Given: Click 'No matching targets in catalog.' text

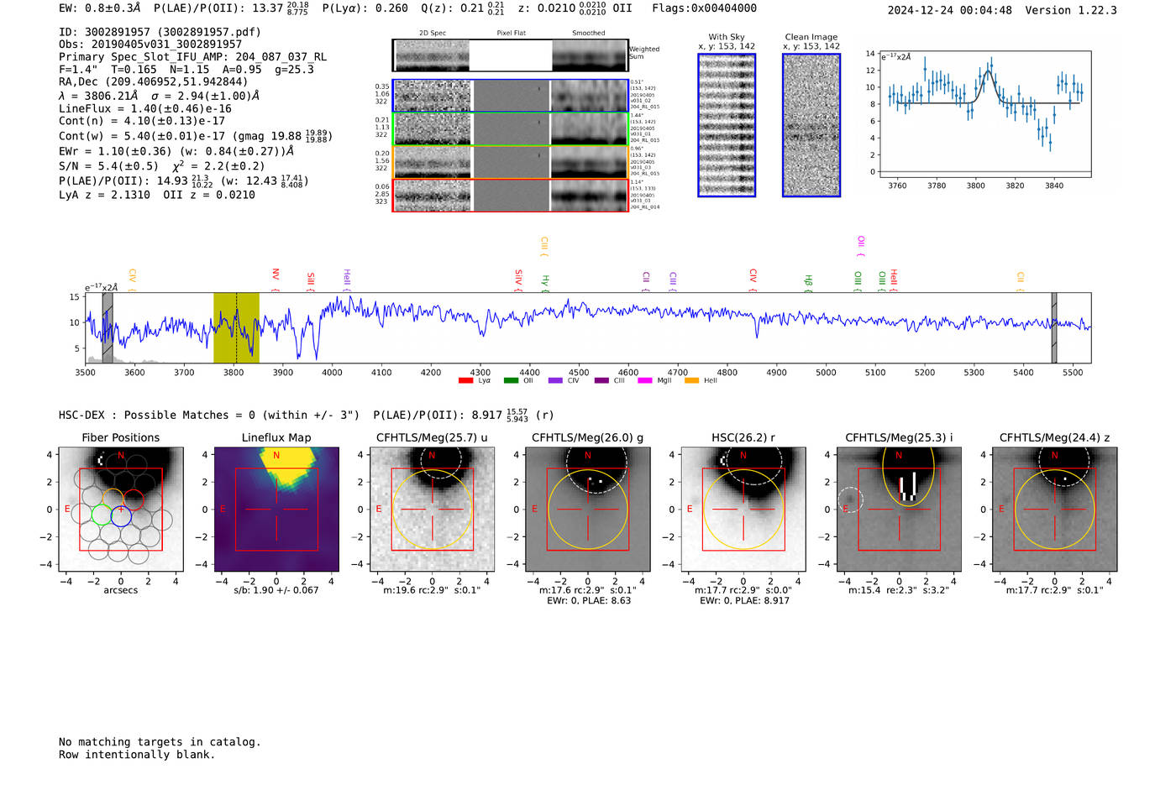Looking at the screenshot, I should click(x=160, y=742).
